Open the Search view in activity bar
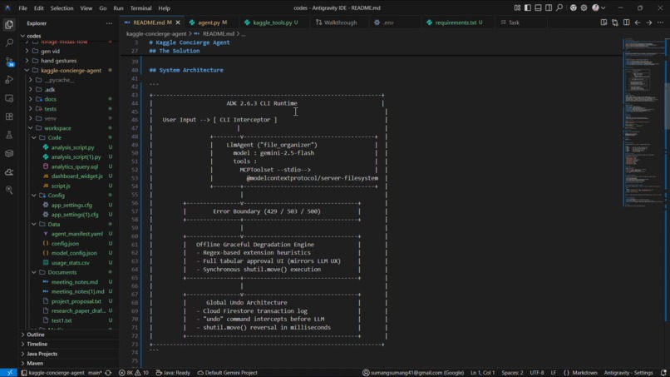The image size is (670, 377). coord(9,42)
